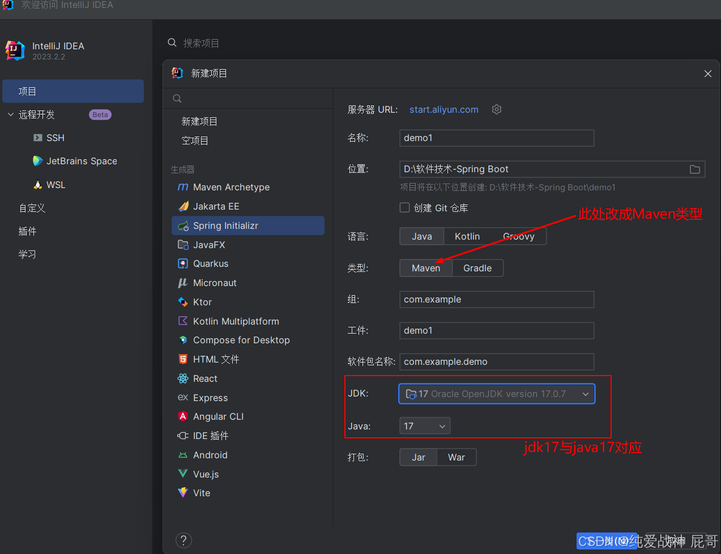721x554 pixels.
Task: Click the Jakarta EE feather icon
Action: [x=183, y=206]
